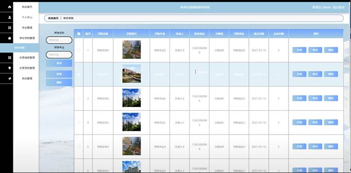Focus the 学院专业 search input field
This screenshot has height=173, width=351.
click(59, 55)
